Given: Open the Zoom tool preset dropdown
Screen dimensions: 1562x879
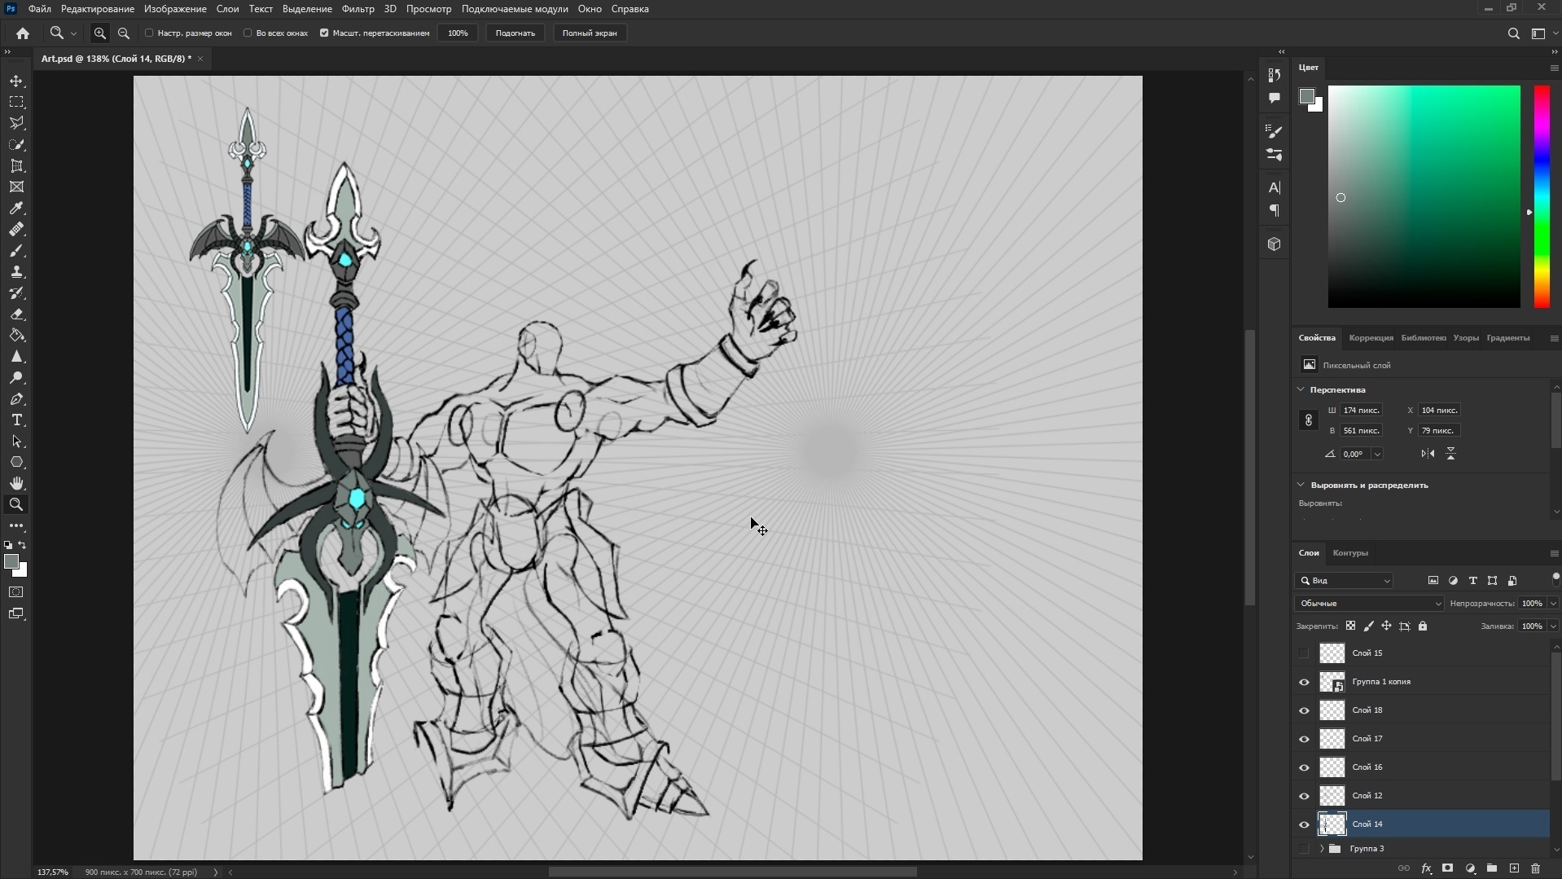Looking at the screenshot, I should coord(73,33).
